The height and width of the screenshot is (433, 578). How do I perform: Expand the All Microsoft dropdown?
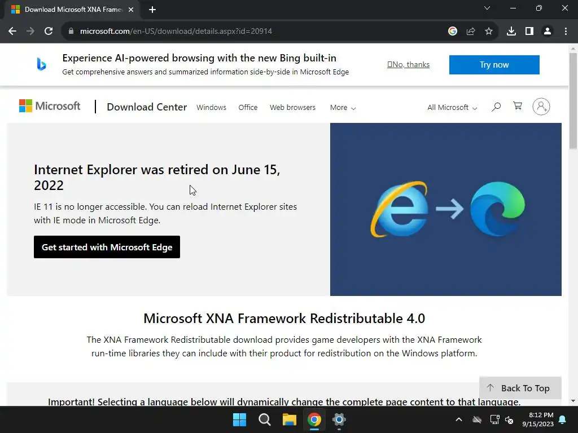(452, 108)
